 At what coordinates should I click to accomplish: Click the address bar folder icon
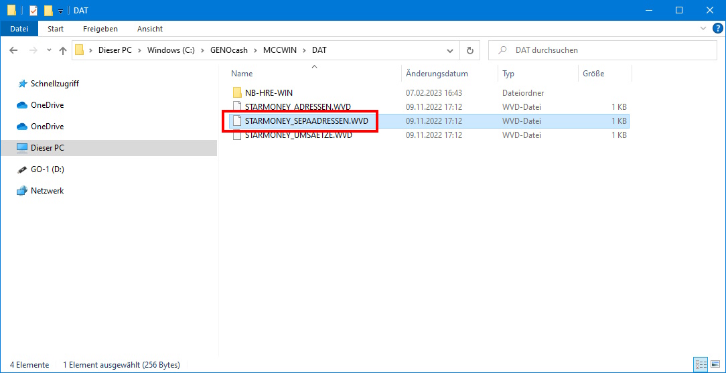coord(79,50)
